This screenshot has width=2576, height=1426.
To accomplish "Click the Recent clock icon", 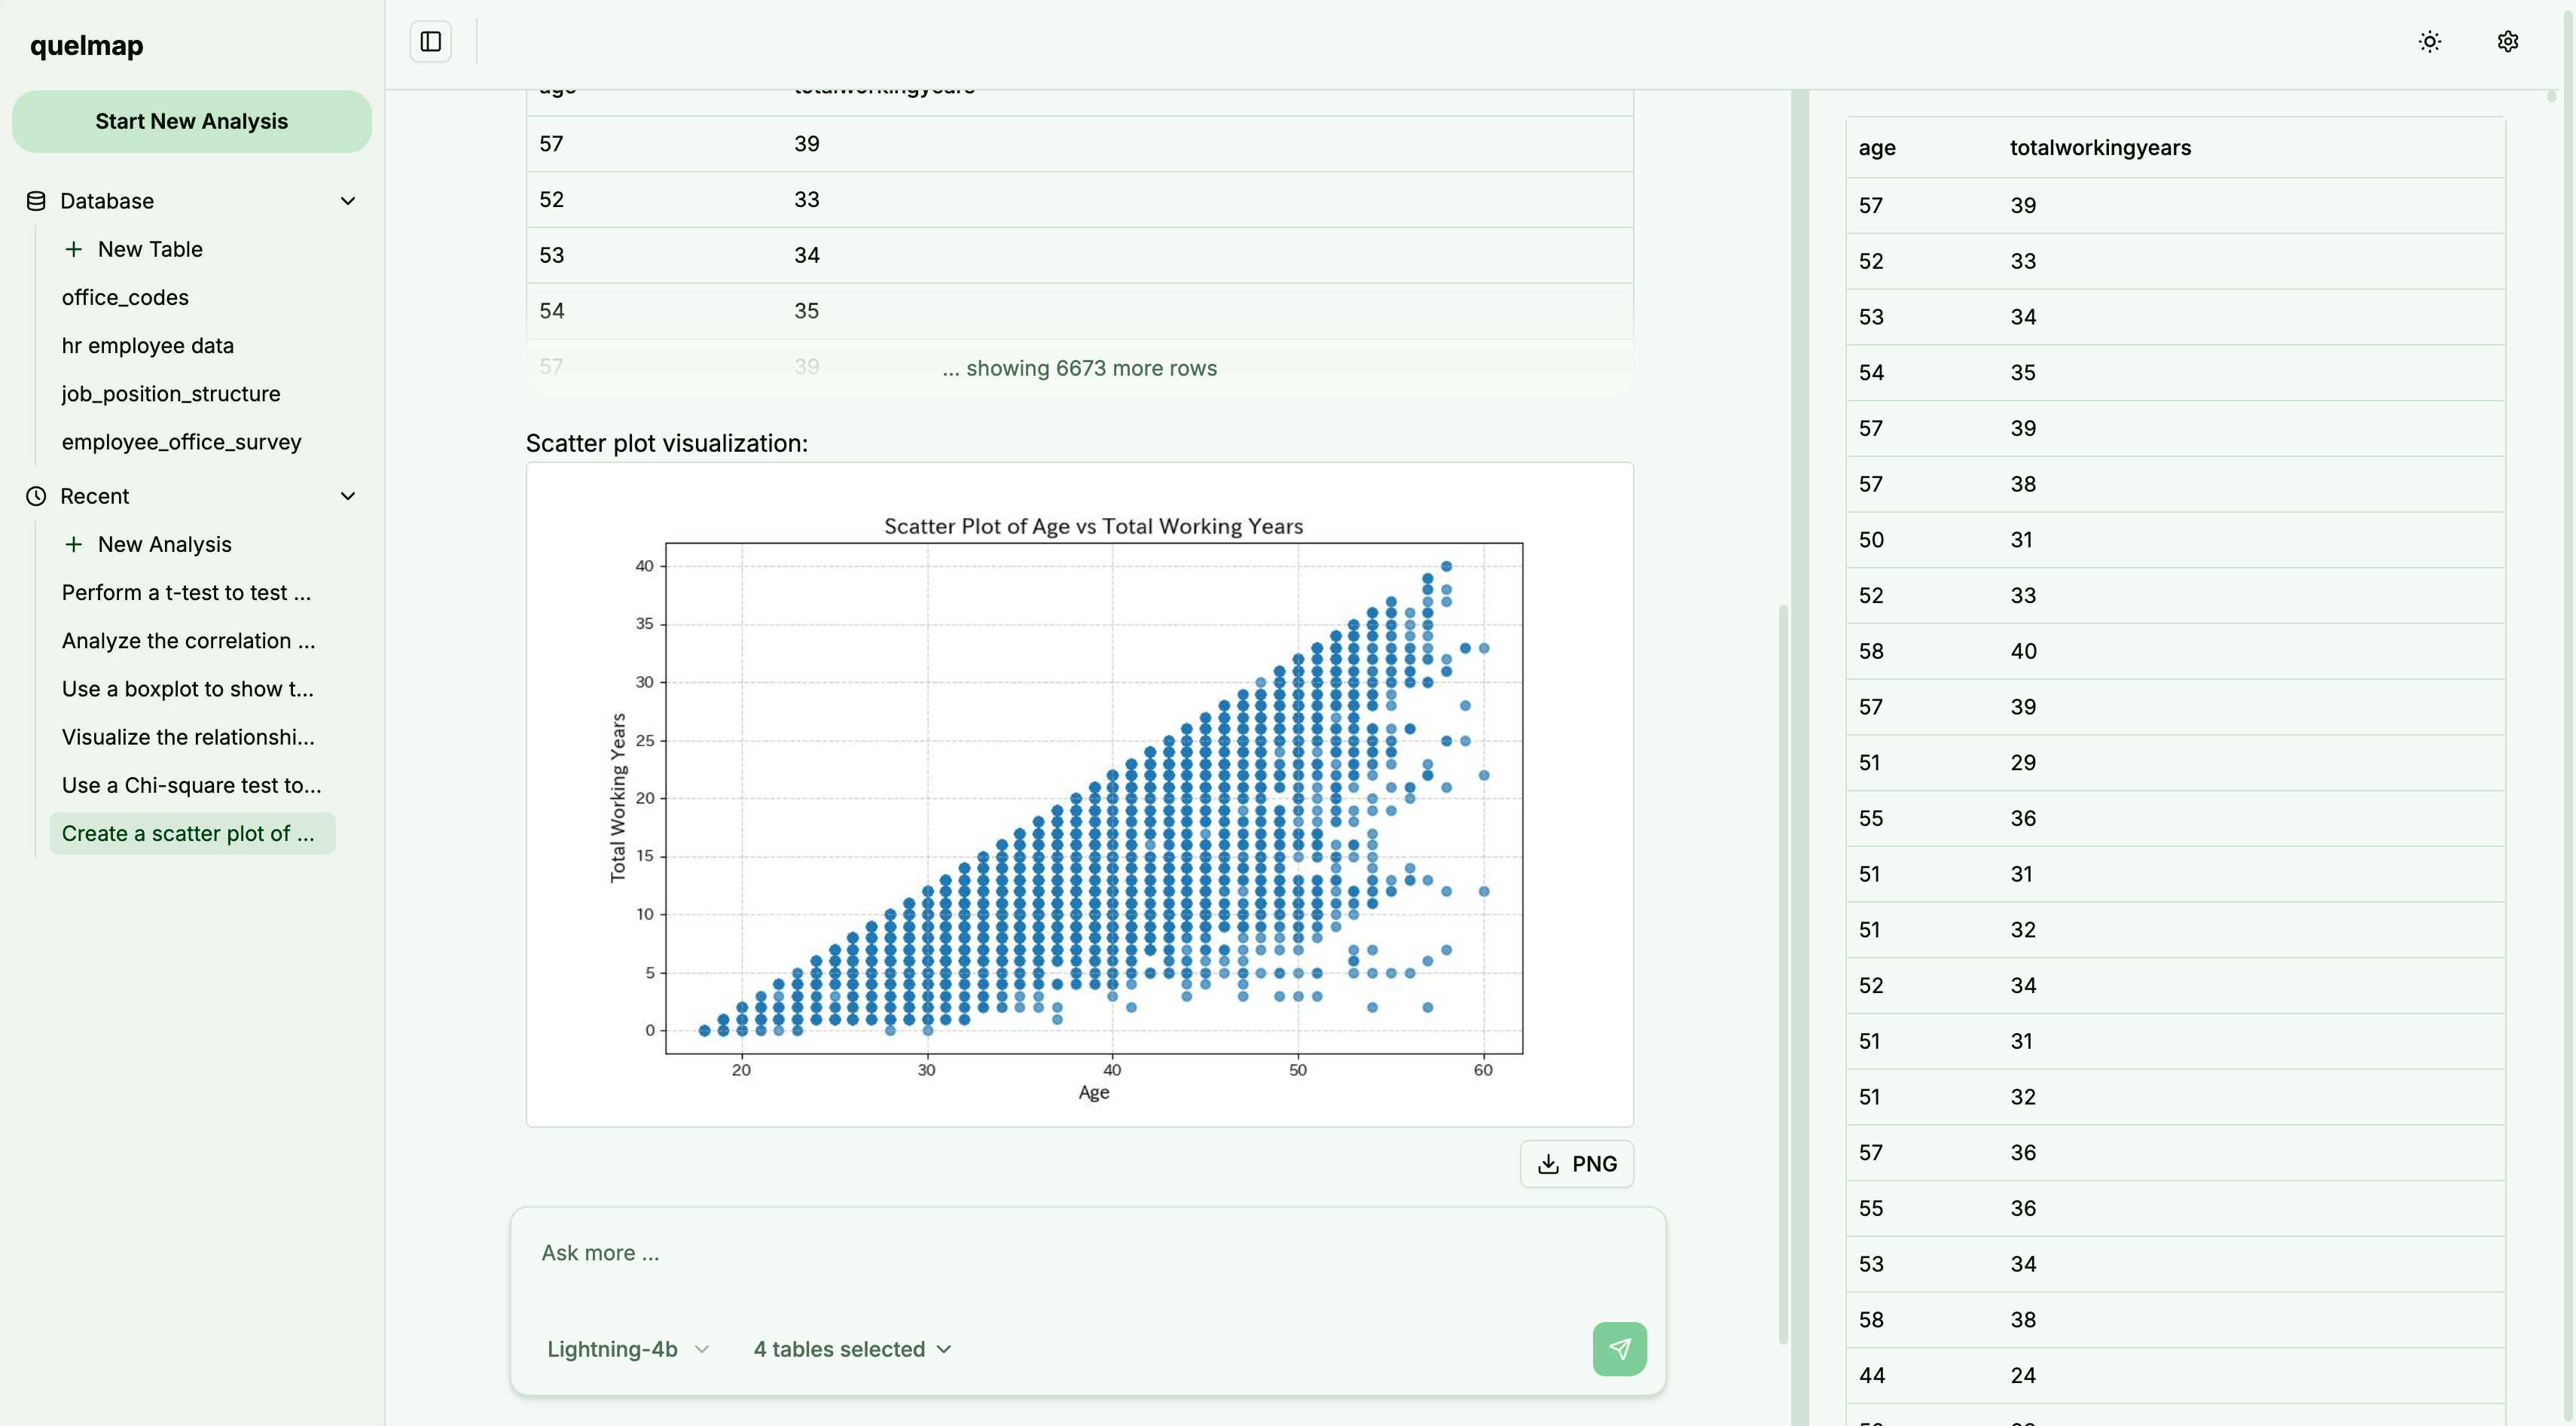I will [36, 497].
